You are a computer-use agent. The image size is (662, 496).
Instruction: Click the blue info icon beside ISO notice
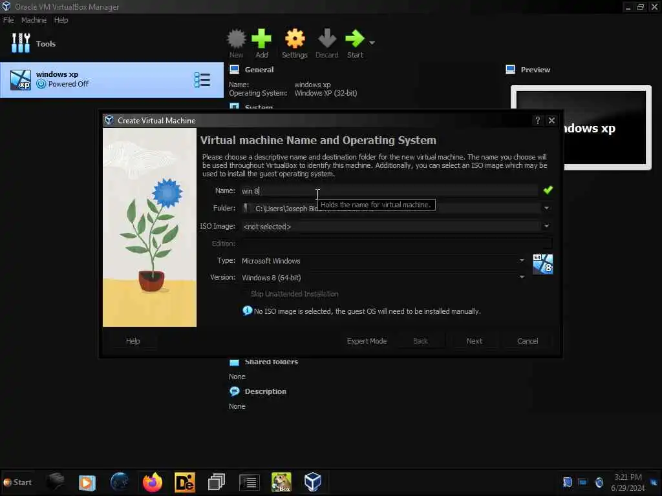pyautogui.click(x=247, y=311)
